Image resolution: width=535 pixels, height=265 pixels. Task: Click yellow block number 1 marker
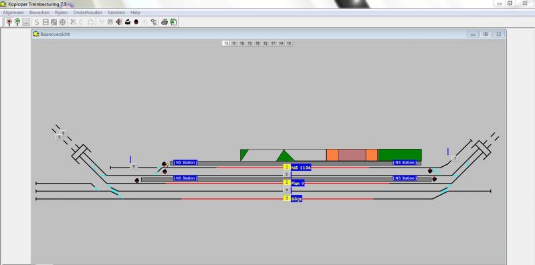(287, 167)
